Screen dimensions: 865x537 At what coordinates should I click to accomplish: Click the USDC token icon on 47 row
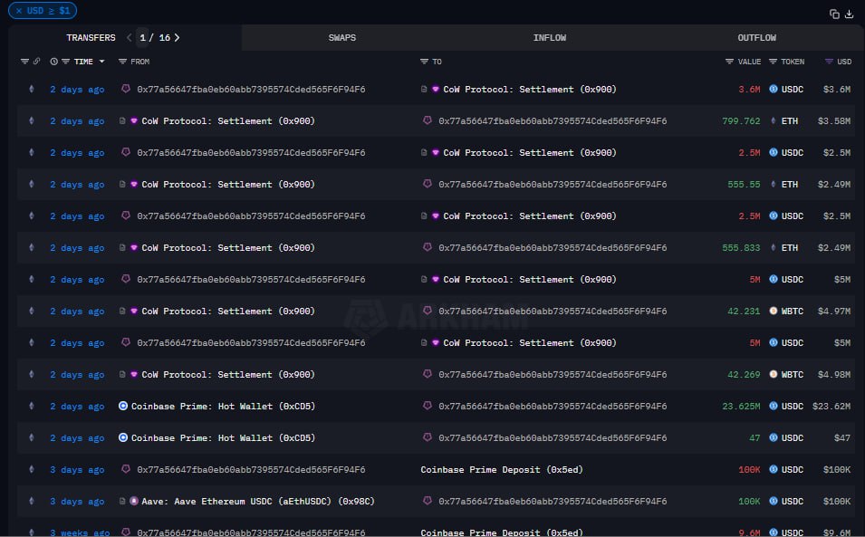click(x=774, y=437)
